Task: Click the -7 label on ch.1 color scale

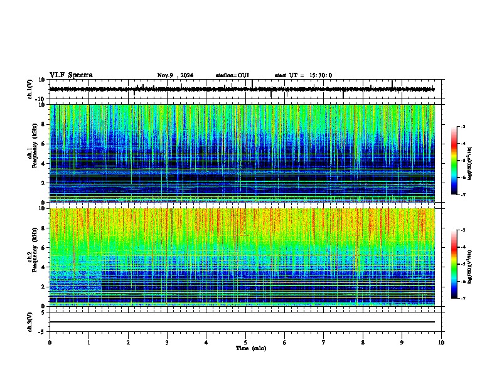Action: (x=463, y=195)
